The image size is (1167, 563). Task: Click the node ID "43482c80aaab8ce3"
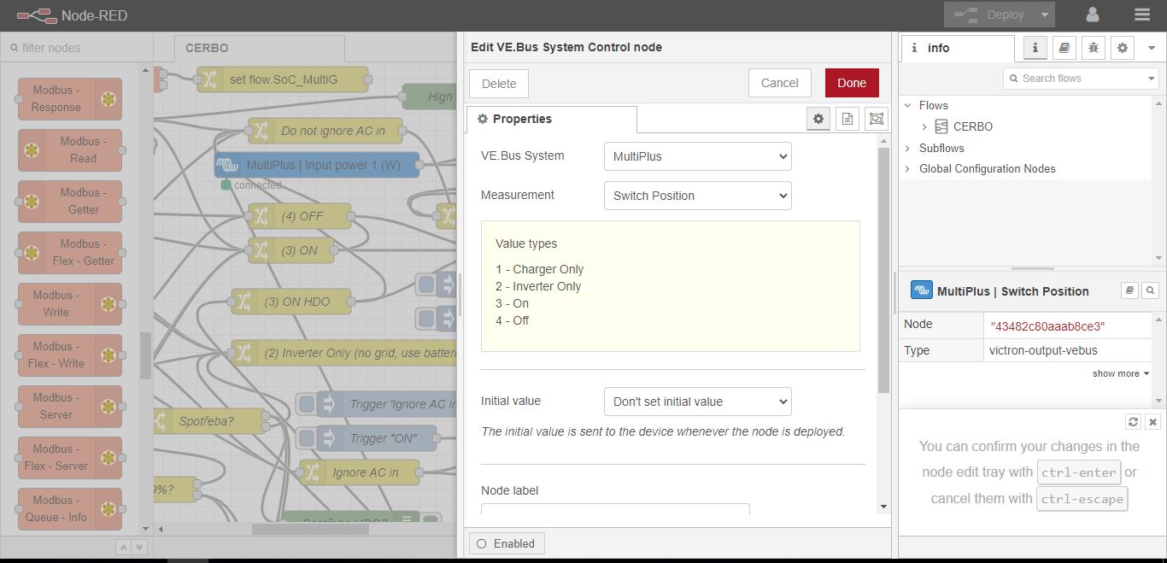(1047, 325)
